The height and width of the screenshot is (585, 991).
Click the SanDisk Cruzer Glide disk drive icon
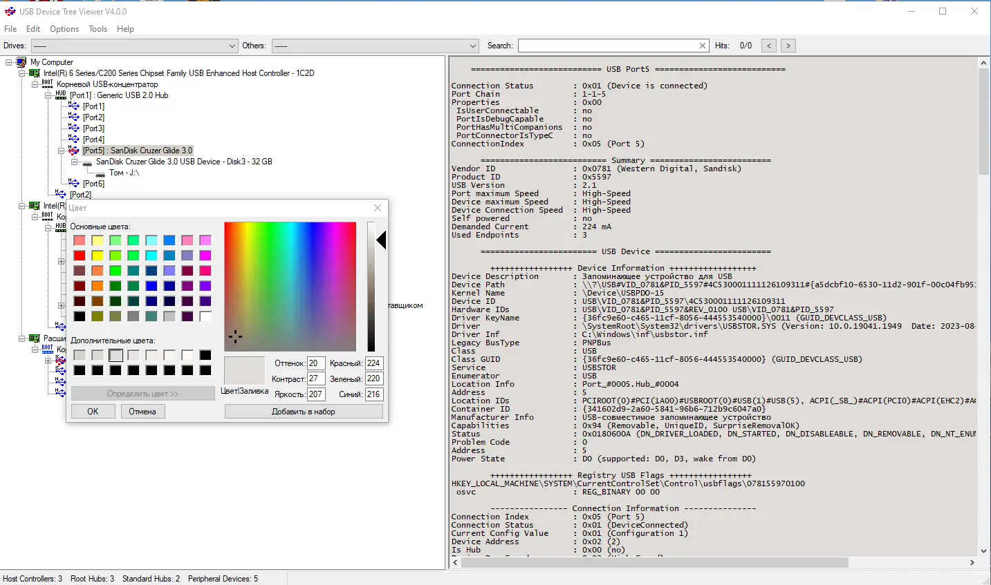pyautogui.click(x=87, y=162)
